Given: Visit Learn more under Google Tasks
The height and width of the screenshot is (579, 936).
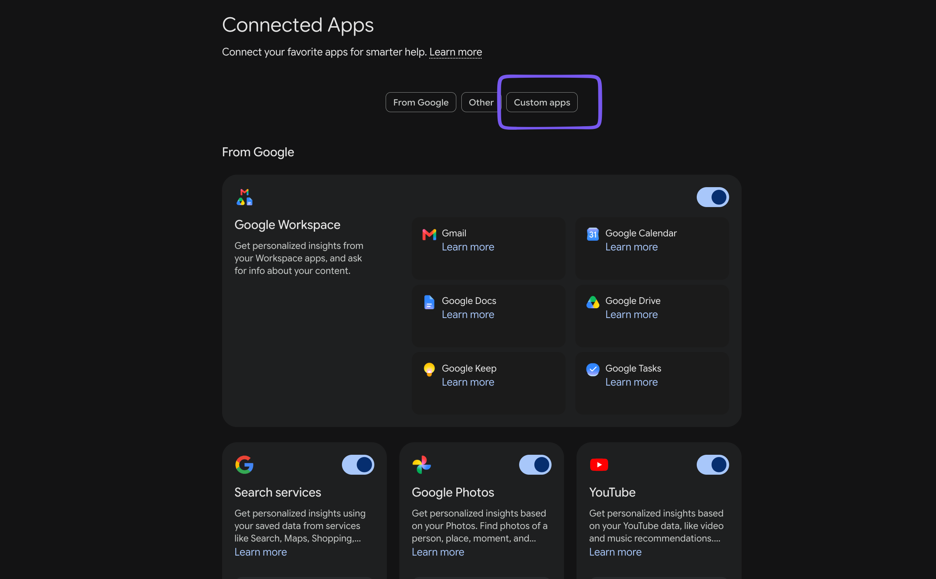Looking at the screenshot, I should pos(632,382).
